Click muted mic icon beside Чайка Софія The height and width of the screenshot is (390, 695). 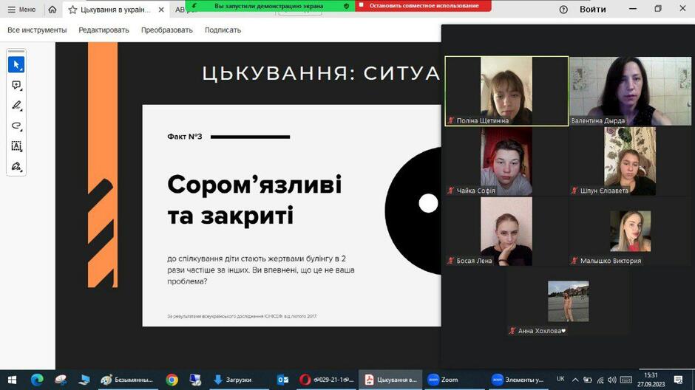coord(451,191)
